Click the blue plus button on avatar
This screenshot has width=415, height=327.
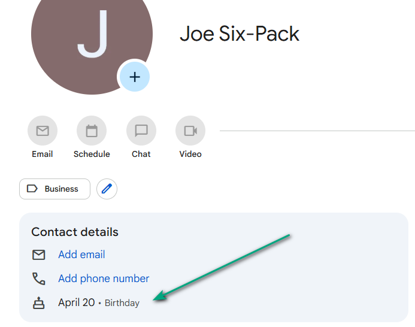[x=135, y=77]
